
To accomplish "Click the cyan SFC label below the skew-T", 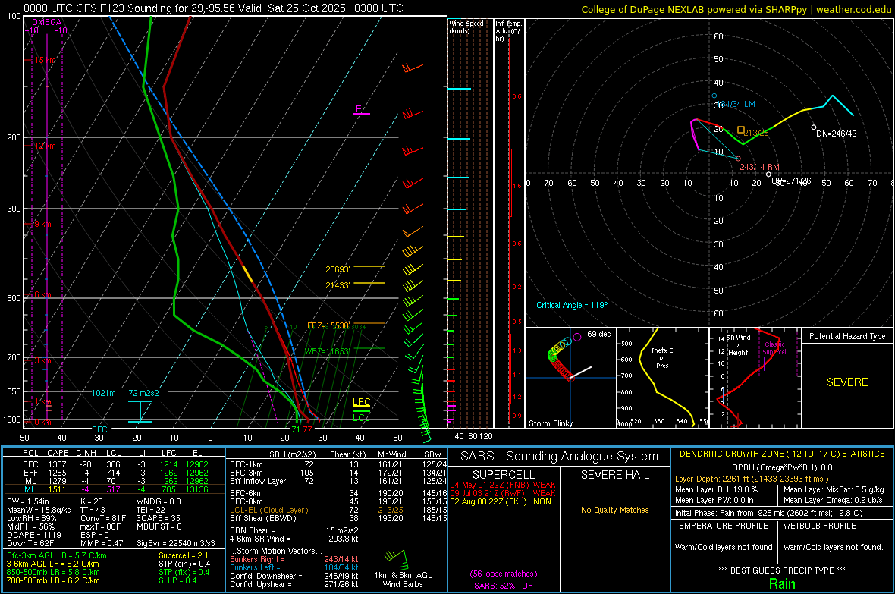I will 99,429.
